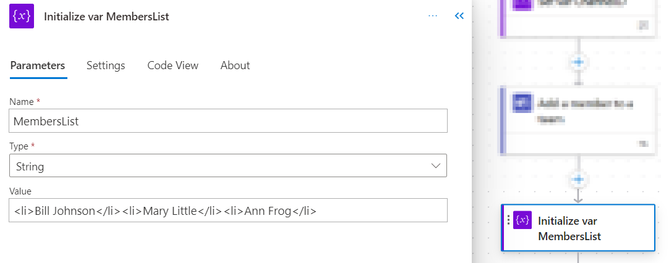Viewport: 669px width, 263px height.
Task: Expand the Type dropdown chevron
Action: [436, 165]
